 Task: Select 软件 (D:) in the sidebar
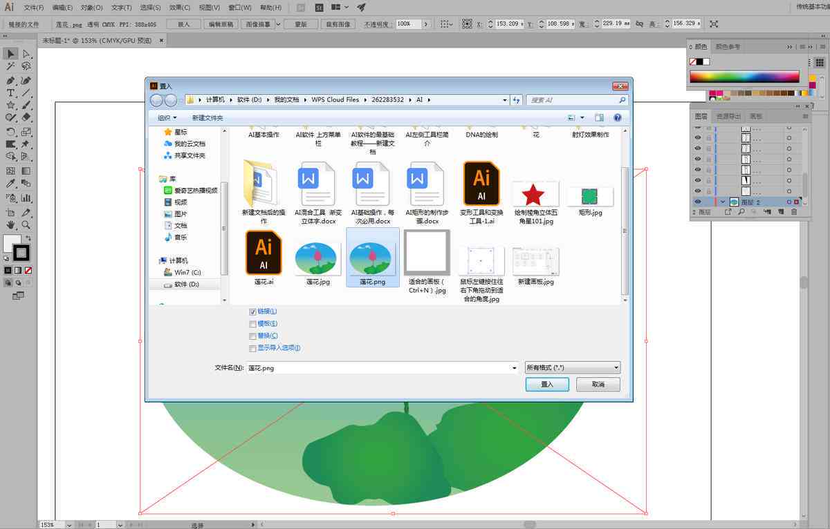click(185, 285)
